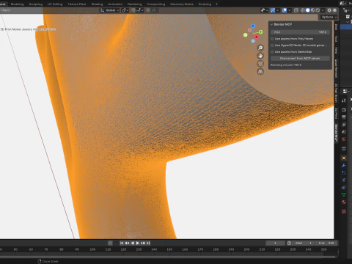Toggle preview range clock icon
352x264 pixels.
coord(289,243)
